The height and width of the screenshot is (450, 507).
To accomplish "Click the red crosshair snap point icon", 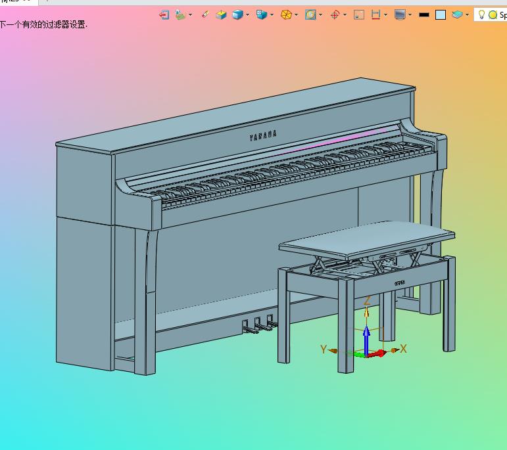I will coord(335,15).
